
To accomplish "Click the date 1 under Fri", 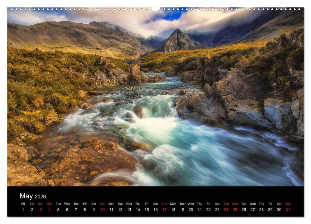I will click(23, 209).
